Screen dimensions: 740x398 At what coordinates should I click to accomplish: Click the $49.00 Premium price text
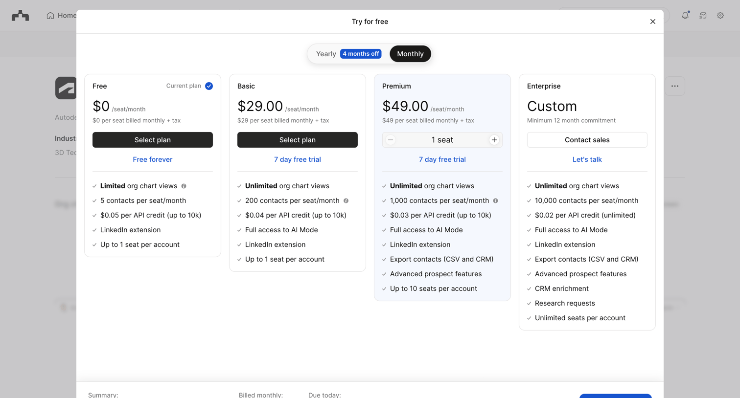[405, 106]
